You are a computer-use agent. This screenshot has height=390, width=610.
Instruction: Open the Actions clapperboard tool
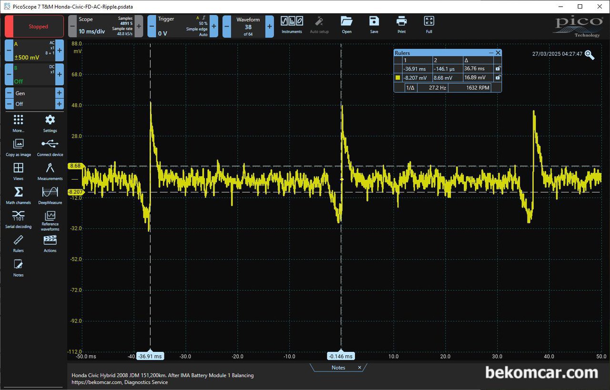pos(50,243)
